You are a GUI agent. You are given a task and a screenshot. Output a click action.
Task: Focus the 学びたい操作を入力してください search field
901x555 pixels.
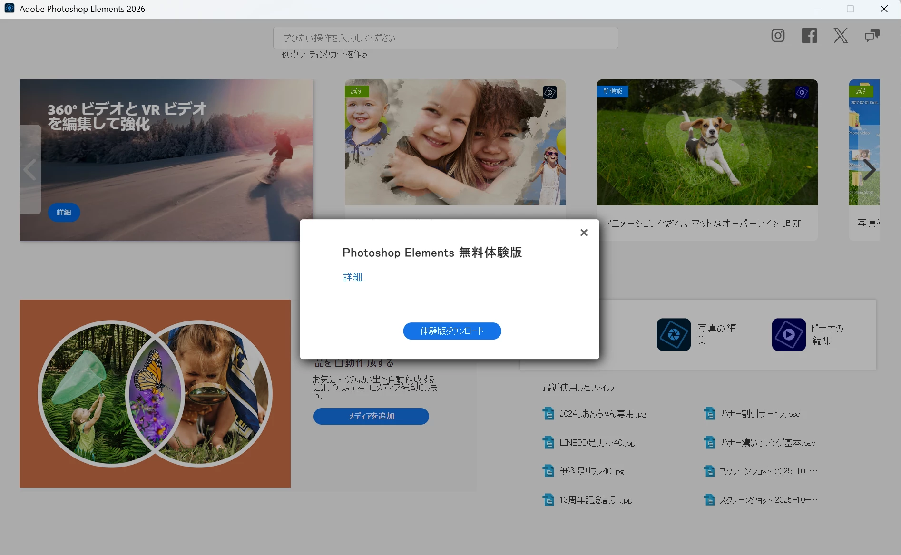445,38
